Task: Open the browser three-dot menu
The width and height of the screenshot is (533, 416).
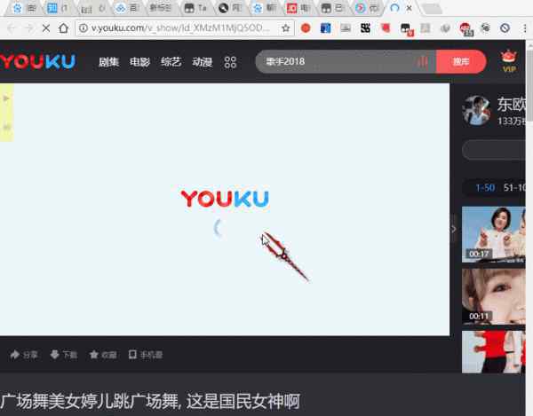Action: click(x=525, y=28)
